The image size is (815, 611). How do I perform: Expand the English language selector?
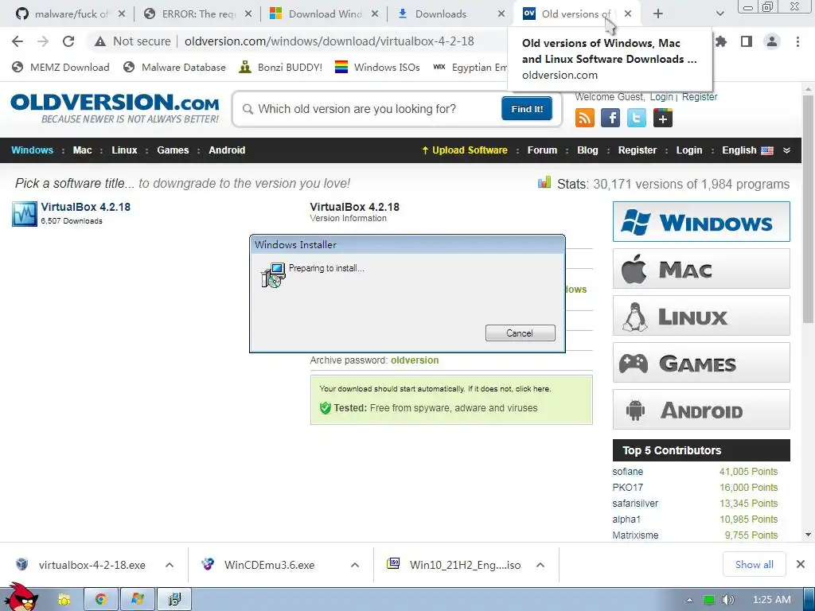[747, 150]
